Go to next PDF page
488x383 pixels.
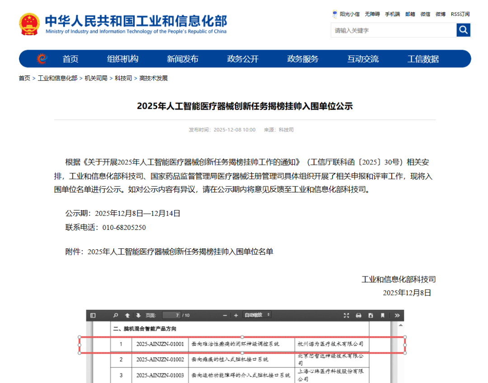(138, 315)
